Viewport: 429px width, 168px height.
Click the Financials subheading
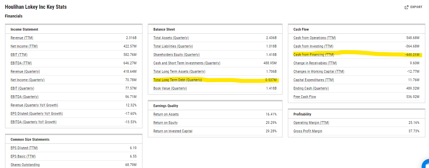point(14,16)
